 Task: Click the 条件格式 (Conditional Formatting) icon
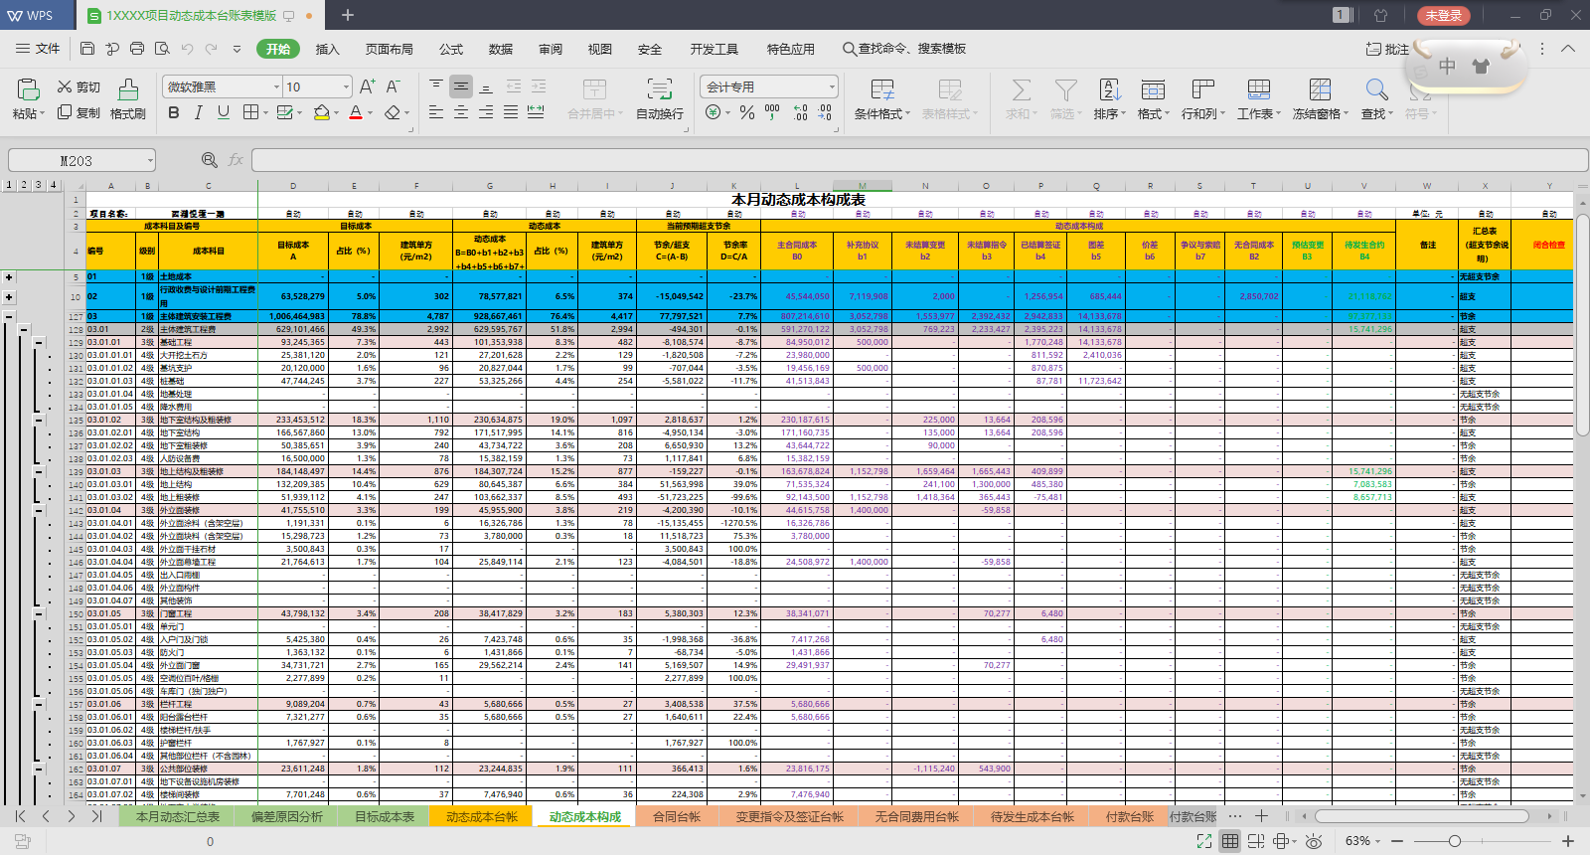882,90
